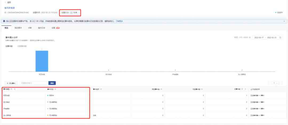Switch to the second tab beside the overview tab
Screen dimensions: 288x125
[18, 28]
